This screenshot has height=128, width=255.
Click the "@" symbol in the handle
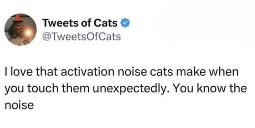pos(46,37)
